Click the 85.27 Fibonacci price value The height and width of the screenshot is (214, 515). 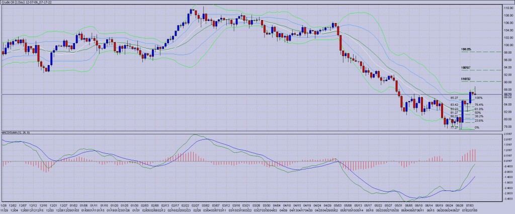454,98
